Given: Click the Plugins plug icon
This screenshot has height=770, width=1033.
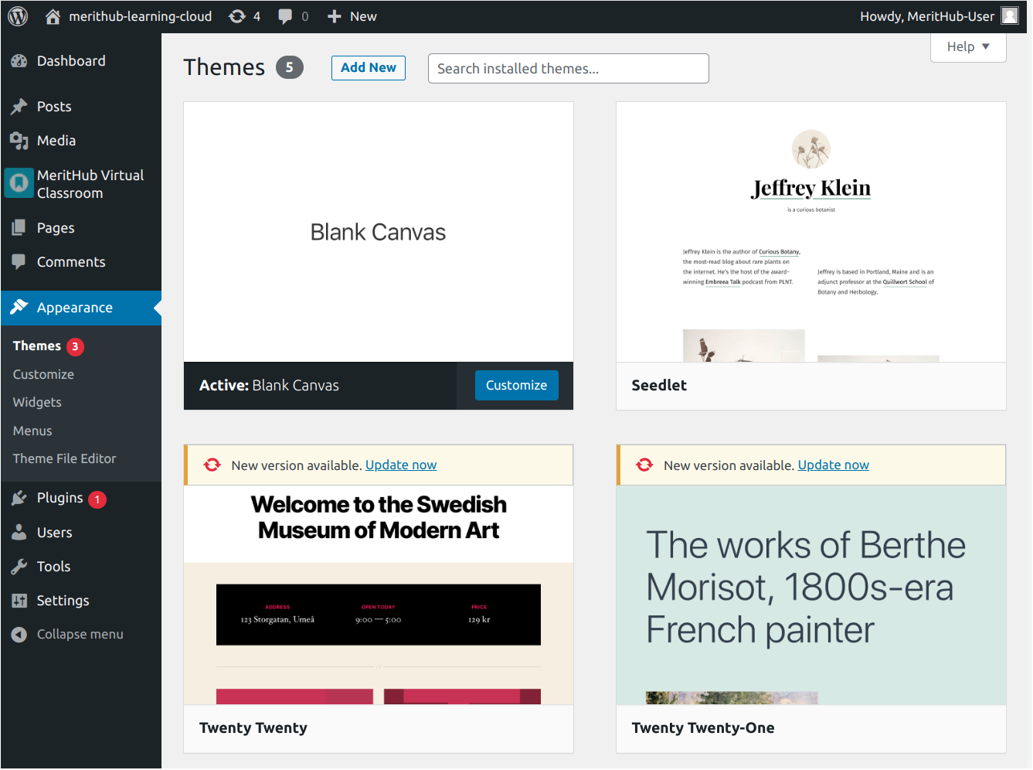Looking at the screenshot, I should point(19,499).
